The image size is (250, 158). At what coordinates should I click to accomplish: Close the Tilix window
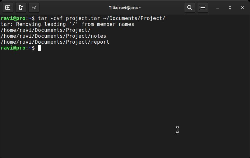pos(243,7)
